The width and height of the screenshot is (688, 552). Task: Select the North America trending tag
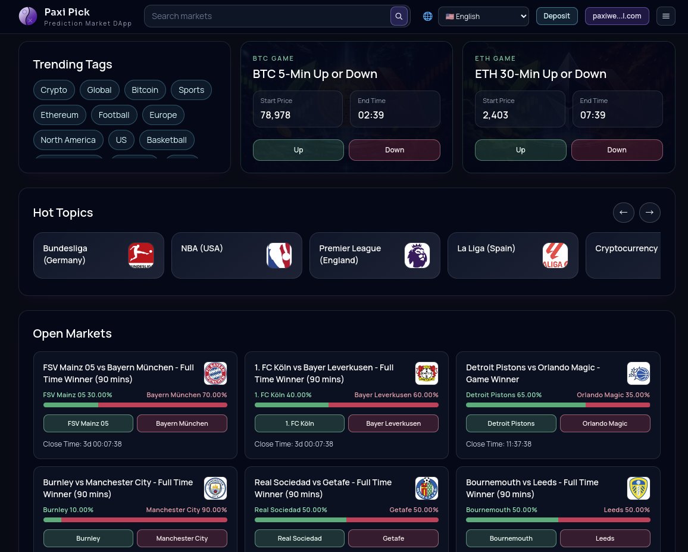pyautogui.click(x=68, y=140)
